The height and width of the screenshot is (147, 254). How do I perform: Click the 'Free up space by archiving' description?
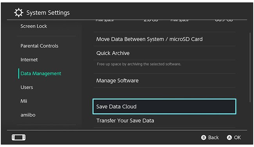click(x=139, y=64)
